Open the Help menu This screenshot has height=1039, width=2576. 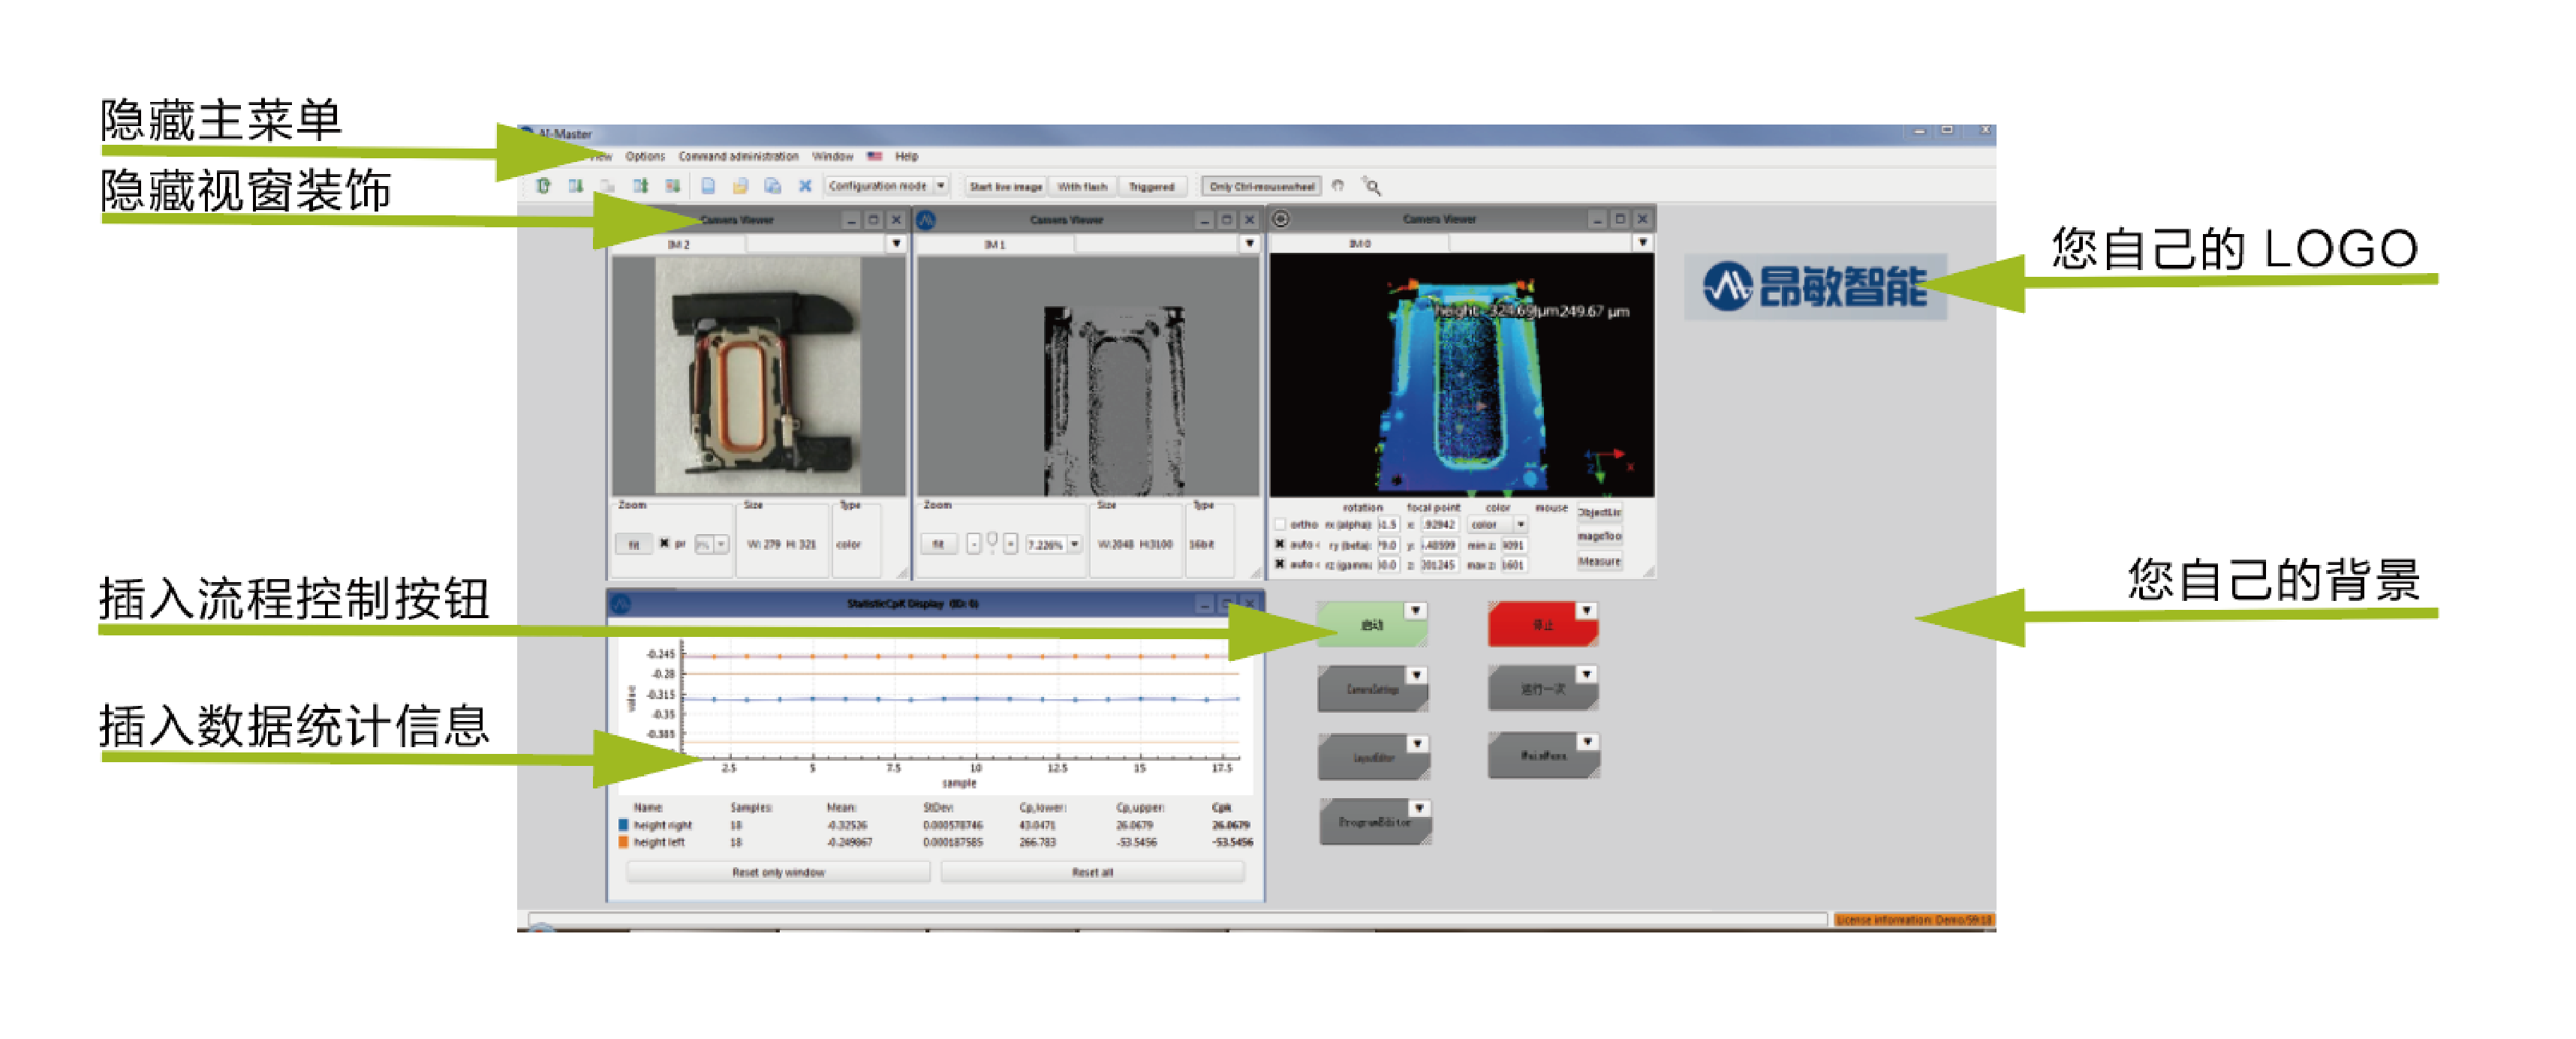click(x=906, y=156)
